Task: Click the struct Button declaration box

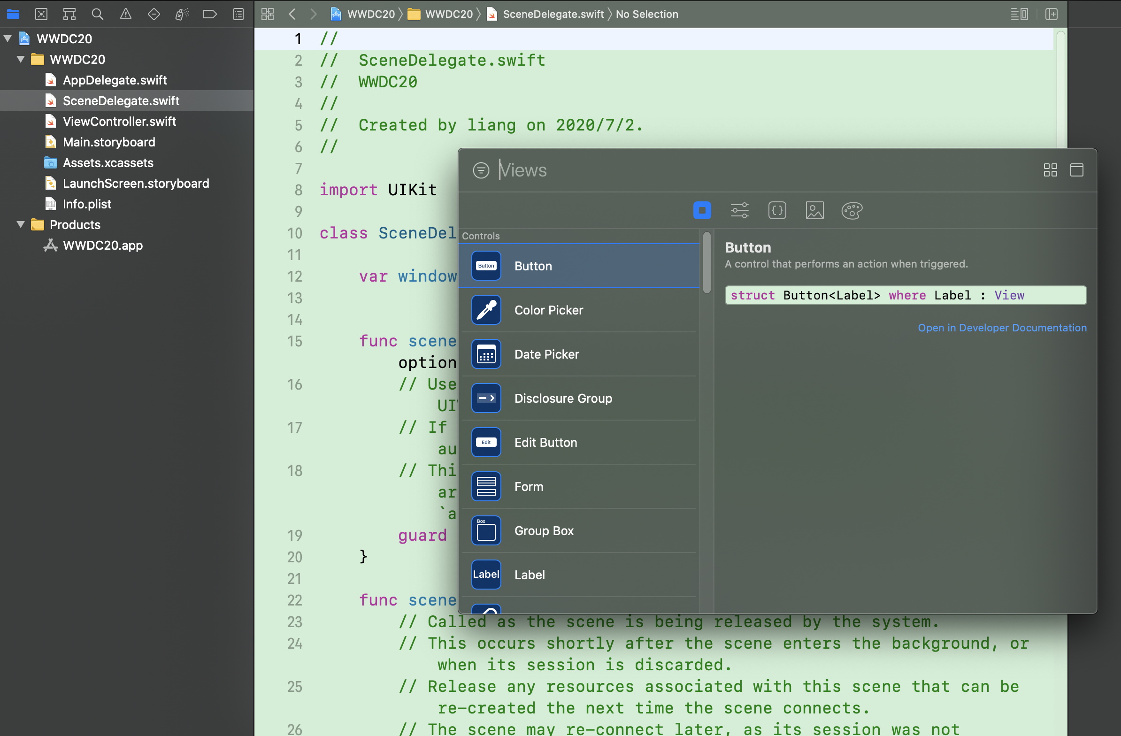Action: [x=905, y=295]
